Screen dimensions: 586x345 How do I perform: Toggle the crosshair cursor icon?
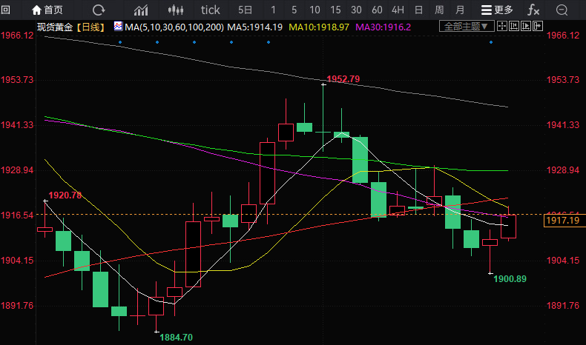[502, 26]
